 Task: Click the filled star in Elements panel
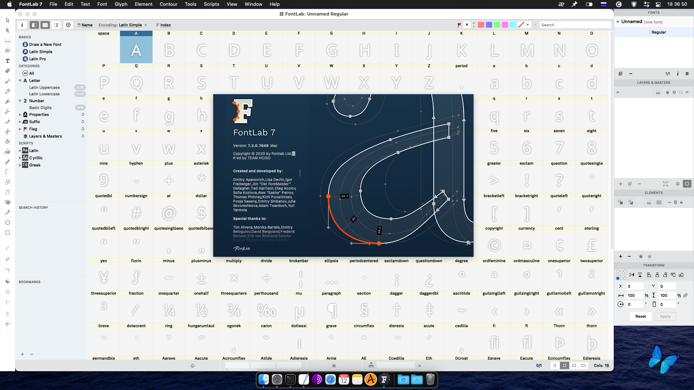(641, 256)
